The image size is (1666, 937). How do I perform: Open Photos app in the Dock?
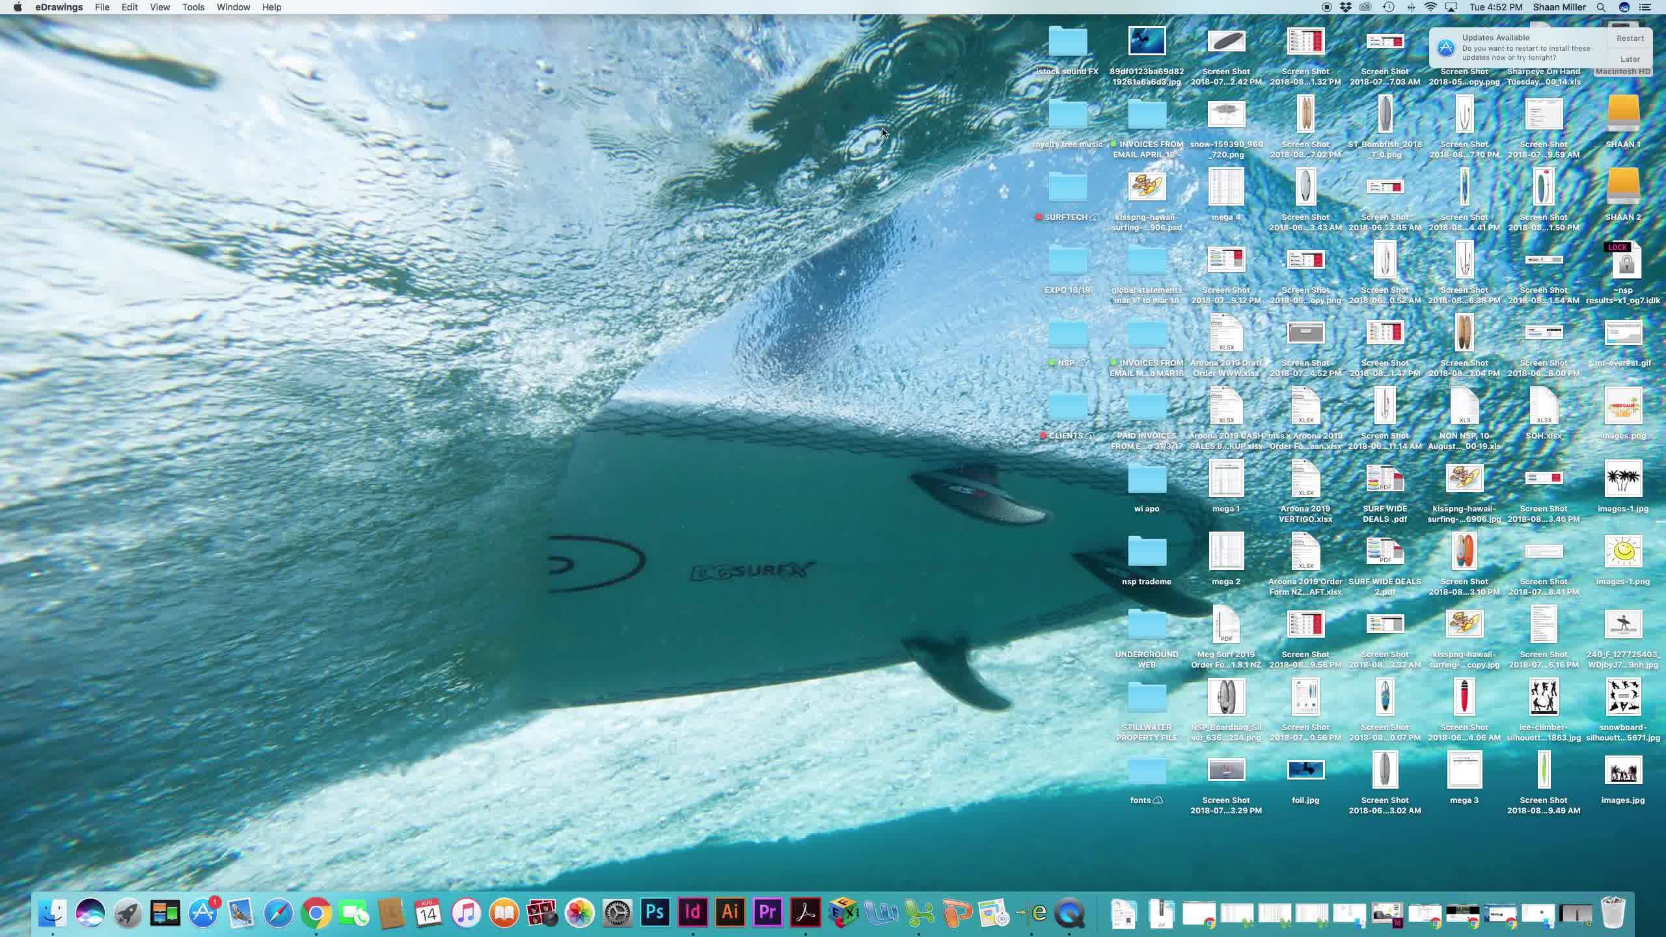(579, 913)
